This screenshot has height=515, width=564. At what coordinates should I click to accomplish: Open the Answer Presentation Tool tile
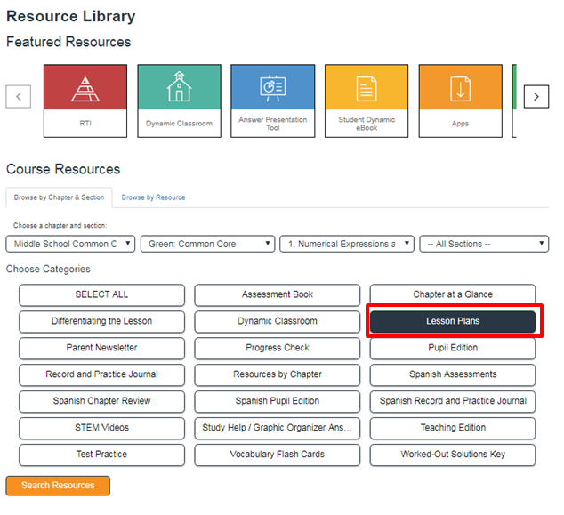tap(273, 101)
